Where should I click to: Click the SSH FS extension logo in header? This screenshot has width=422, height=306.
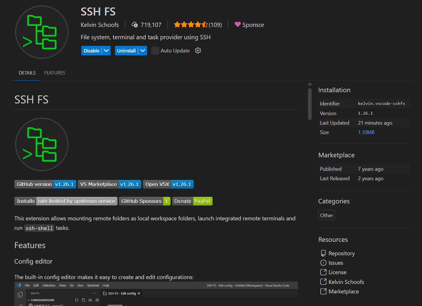[42, 32]
